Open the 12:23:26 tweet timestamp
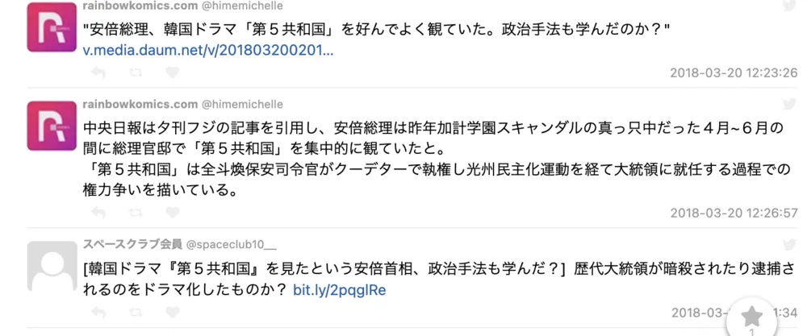Image resolution: width=807 pixels, height=336 pixels. 734,73
